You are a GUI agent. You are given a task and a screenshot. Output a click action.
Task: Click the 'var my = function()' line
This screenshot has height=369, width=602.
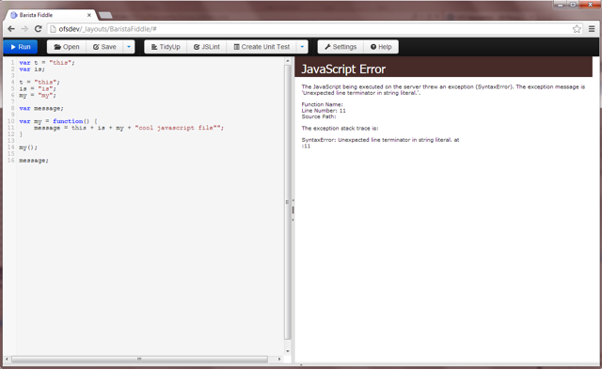[x=58, y=121]
